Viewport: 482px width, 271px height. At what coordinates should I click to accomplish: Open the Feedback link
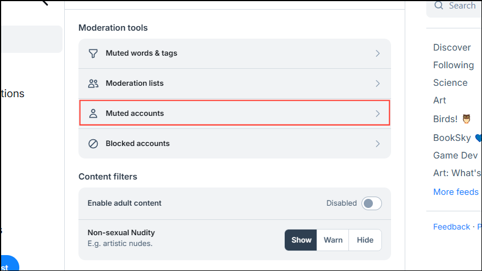pos(451,227)
